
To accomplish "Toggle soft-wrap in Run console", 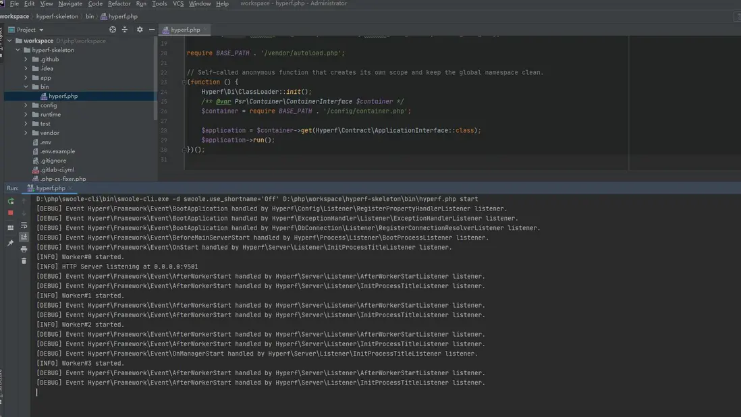I will click(x=24, y=225).
